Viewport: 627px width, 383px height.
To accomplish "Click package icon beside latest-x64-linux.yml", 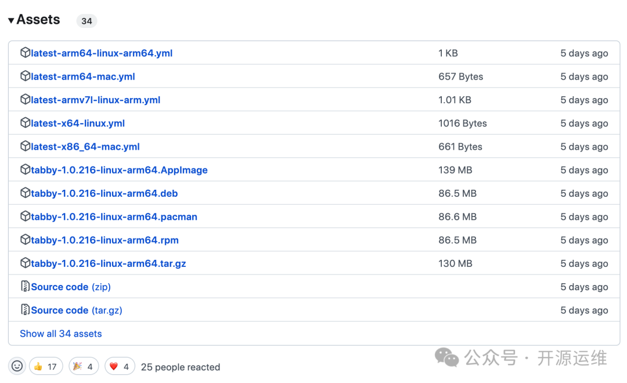I will click(x=25, y=123).
